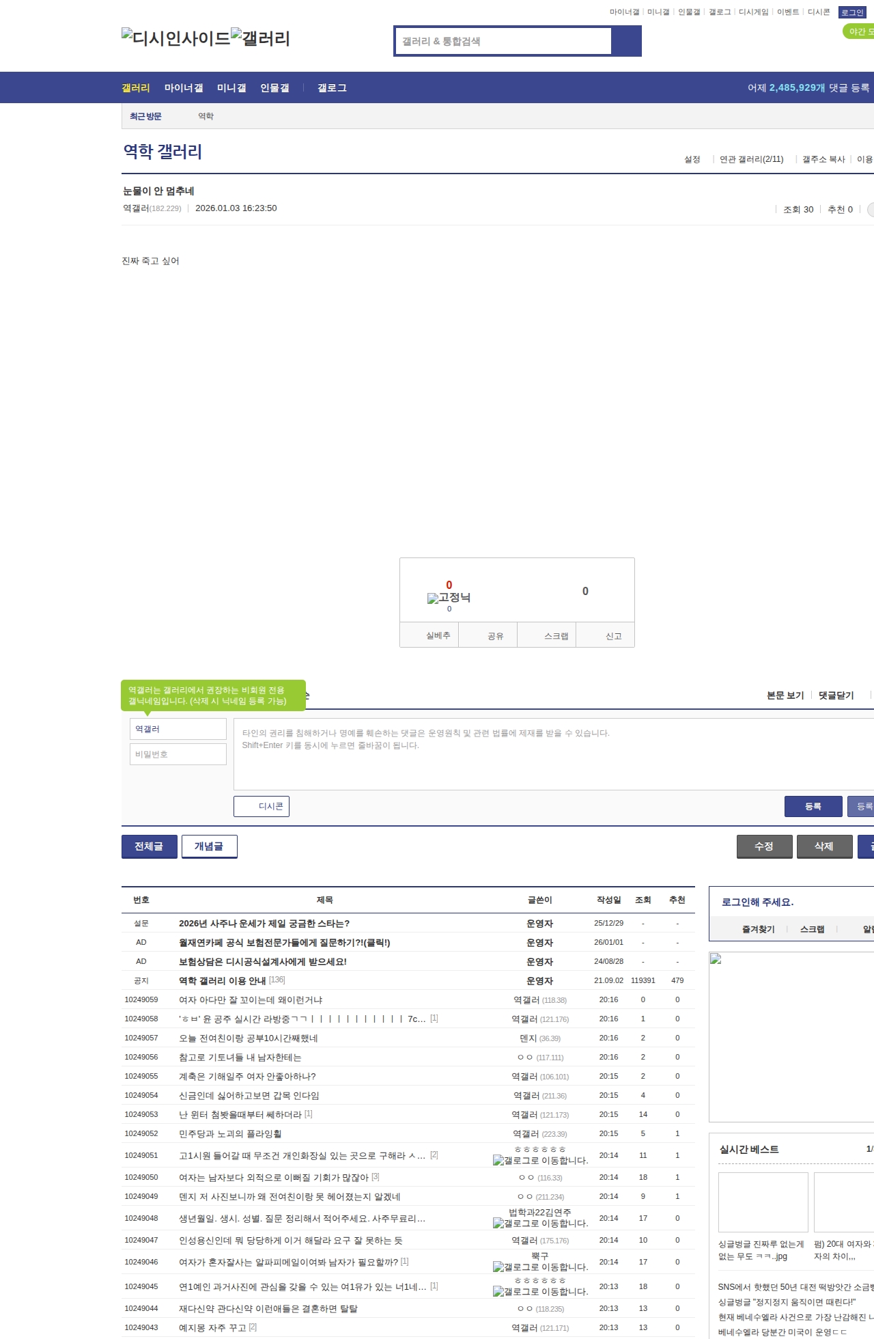Toggle the 야간 모드 night mode switch
The height and width of the screenshot is (1339, 874).
[x=858, y=31]
